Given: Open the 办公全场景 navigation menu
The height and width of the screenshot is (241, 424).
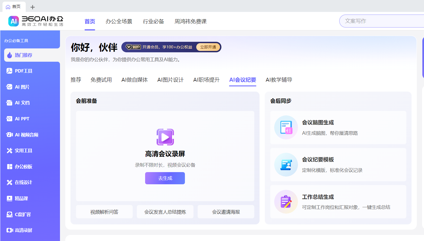Looking at the screenshot, I should [x=119, y=21].
